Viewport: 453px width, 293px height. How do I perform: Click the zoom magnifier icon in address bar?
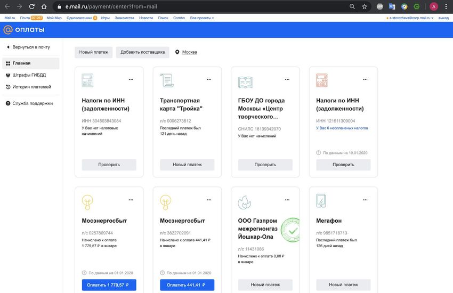(352, 6)
